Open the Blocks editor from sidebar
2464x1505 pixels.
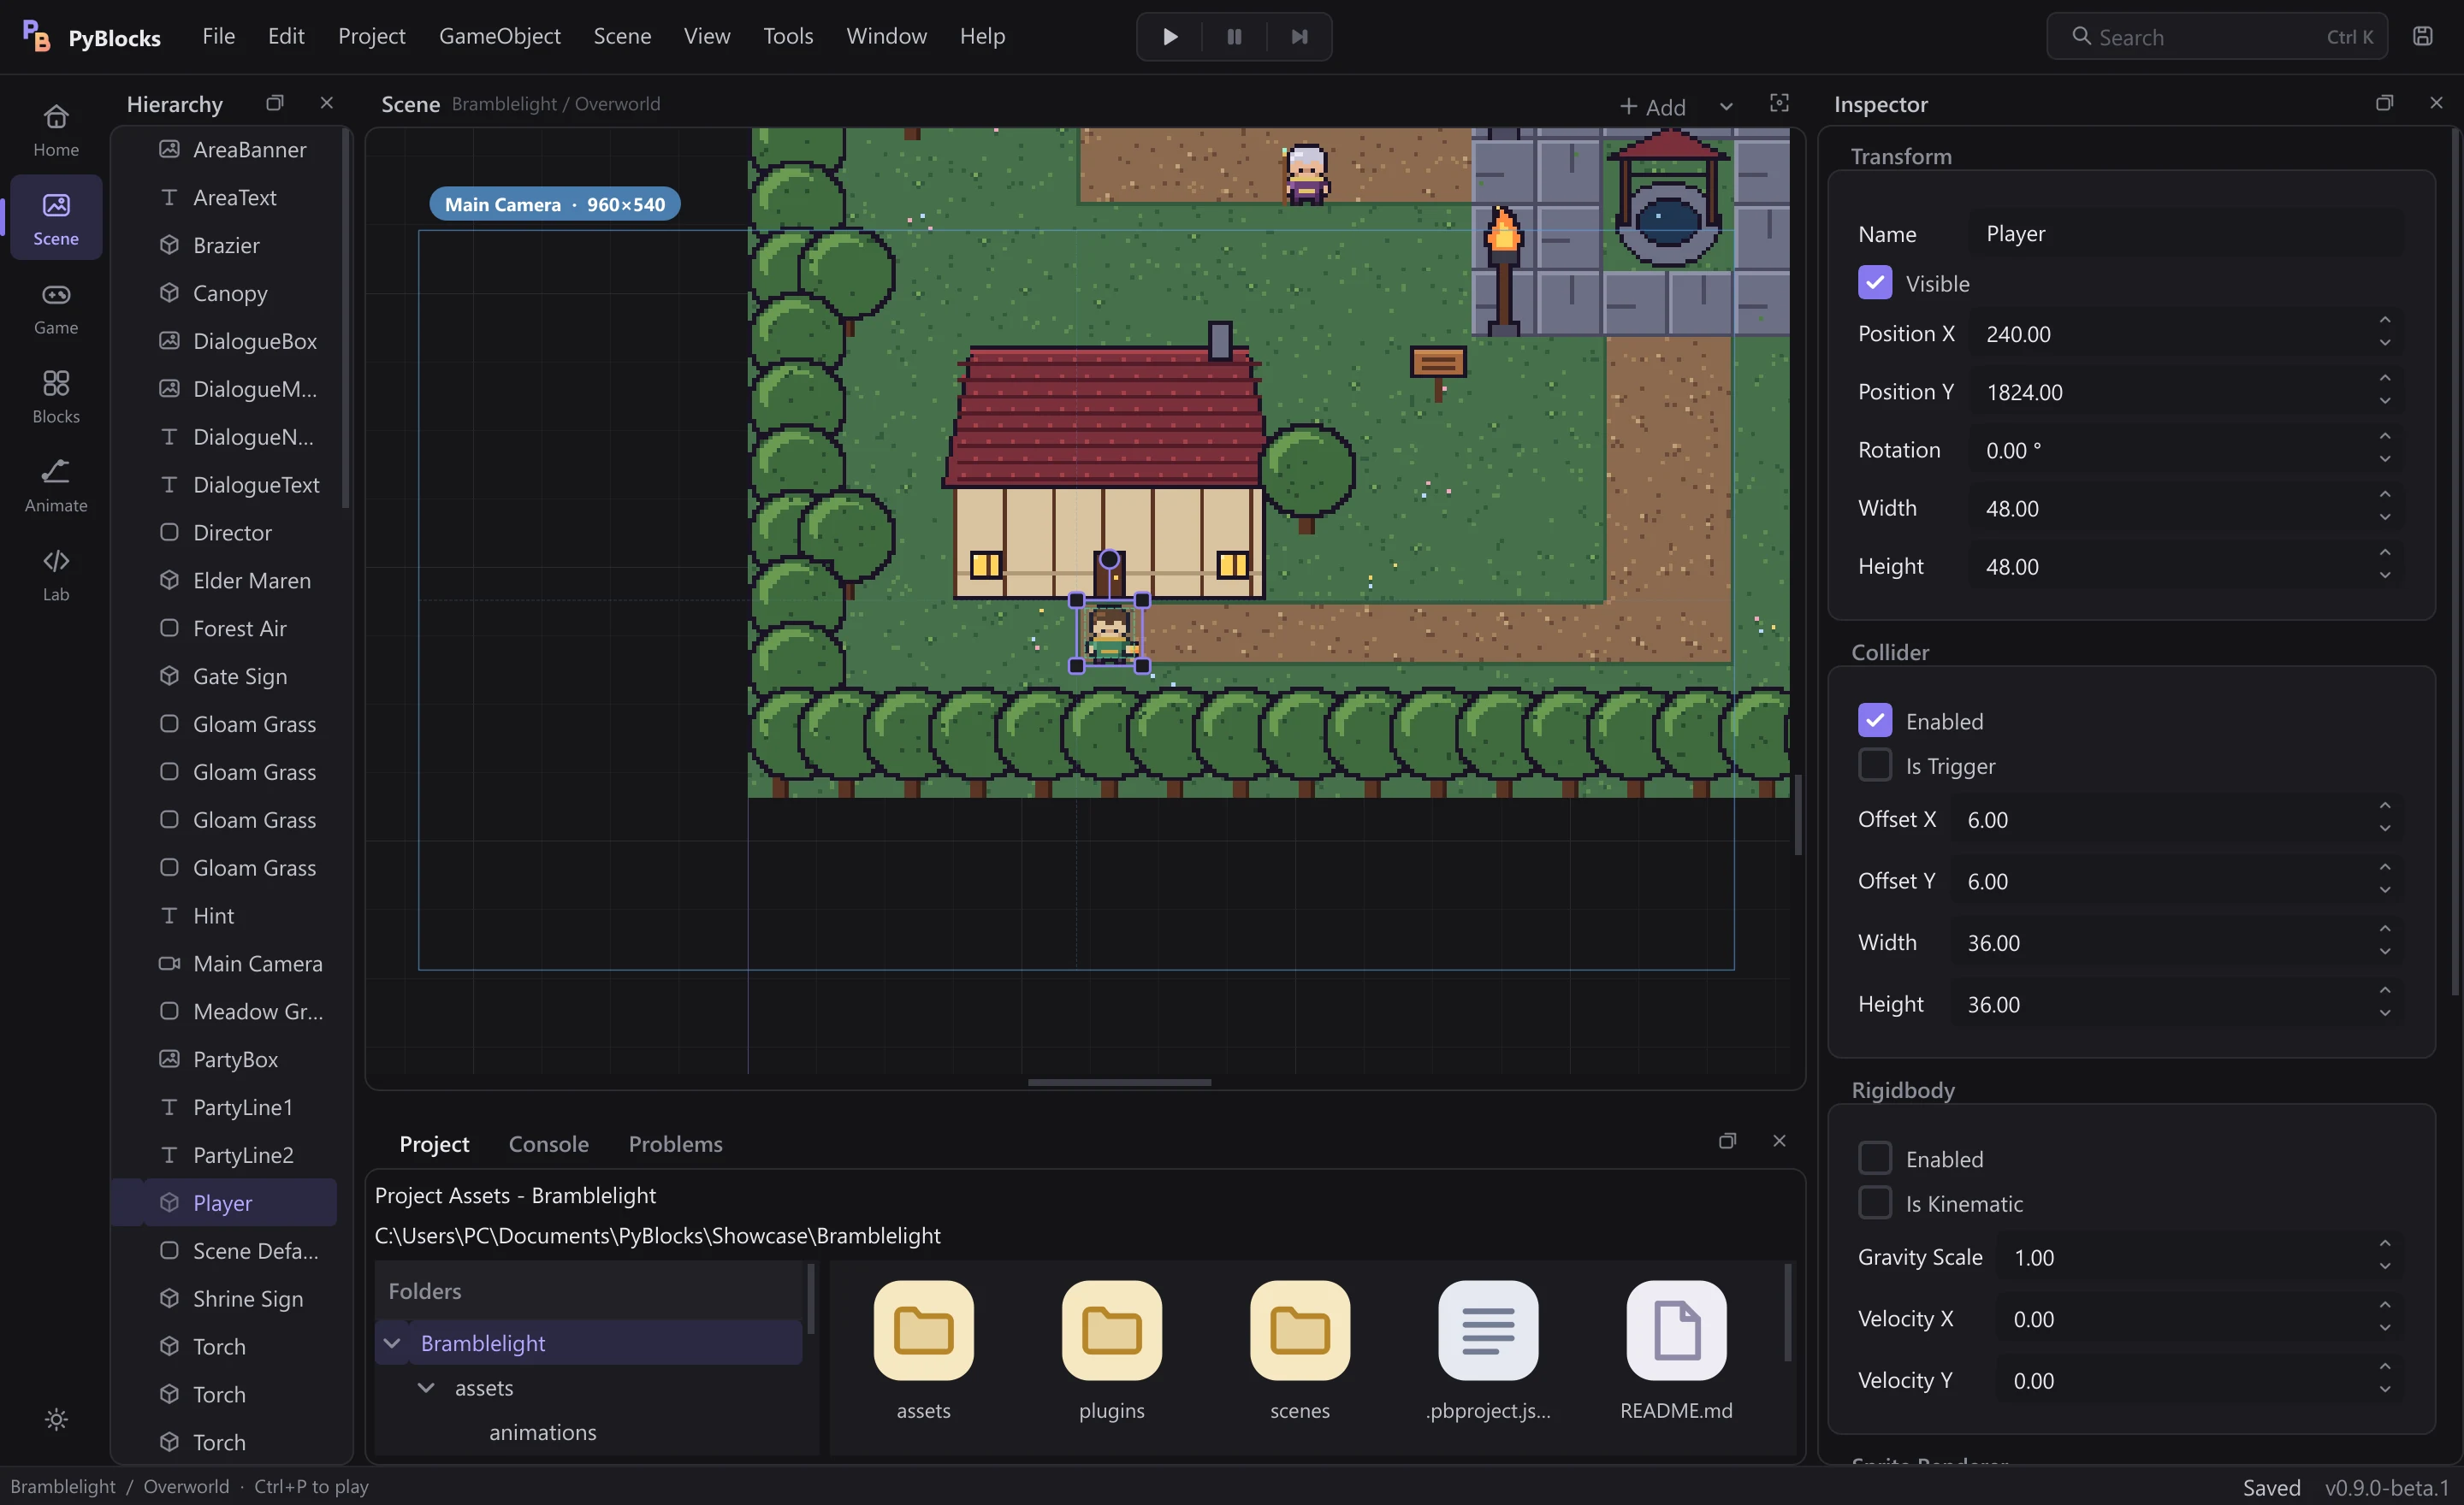[x=56, y=397]
